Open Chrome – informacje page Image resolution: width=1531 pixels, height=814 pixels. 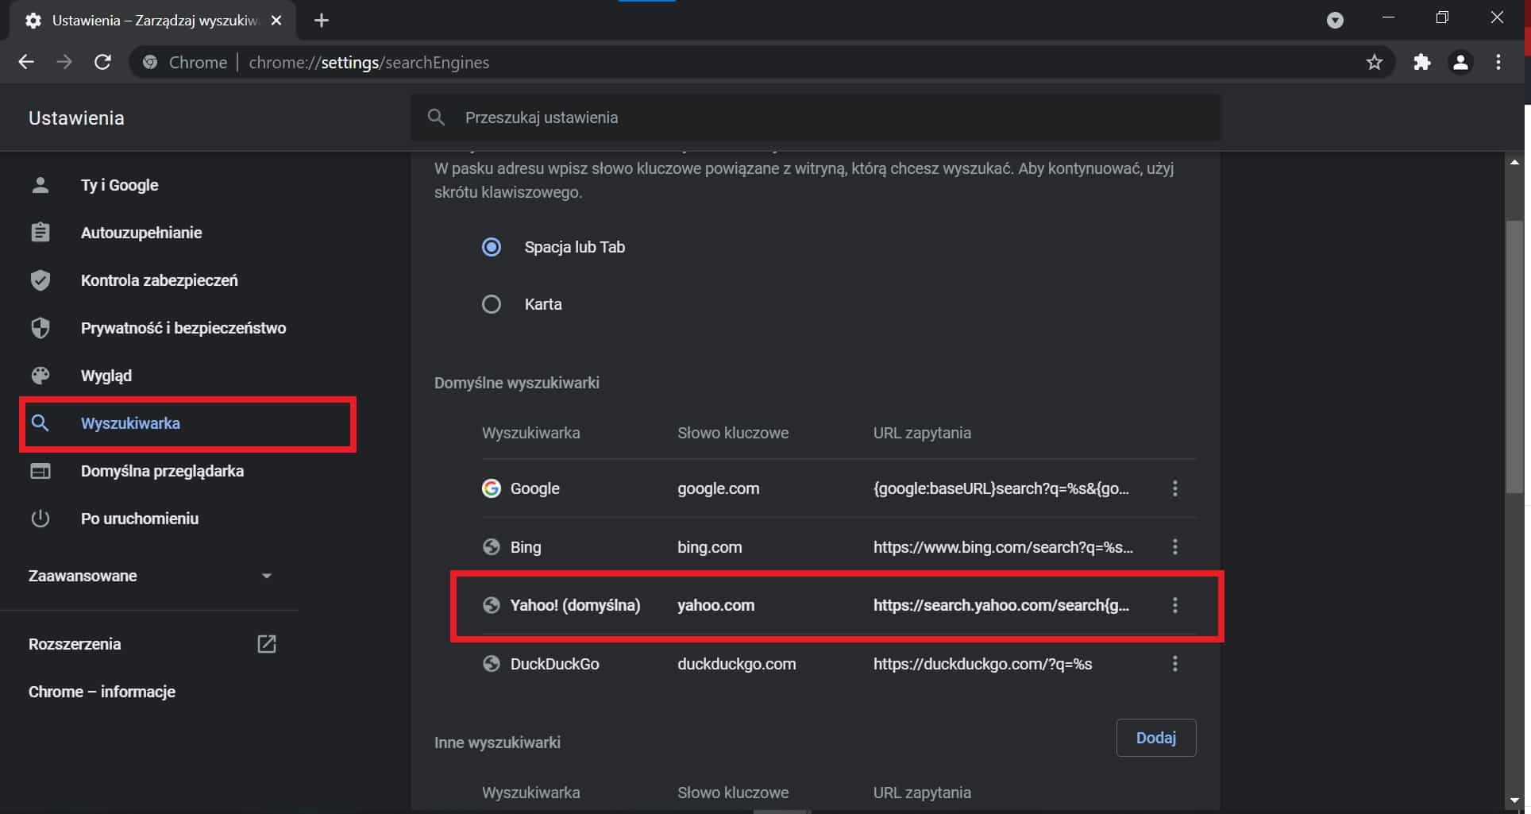pos(102,691)
